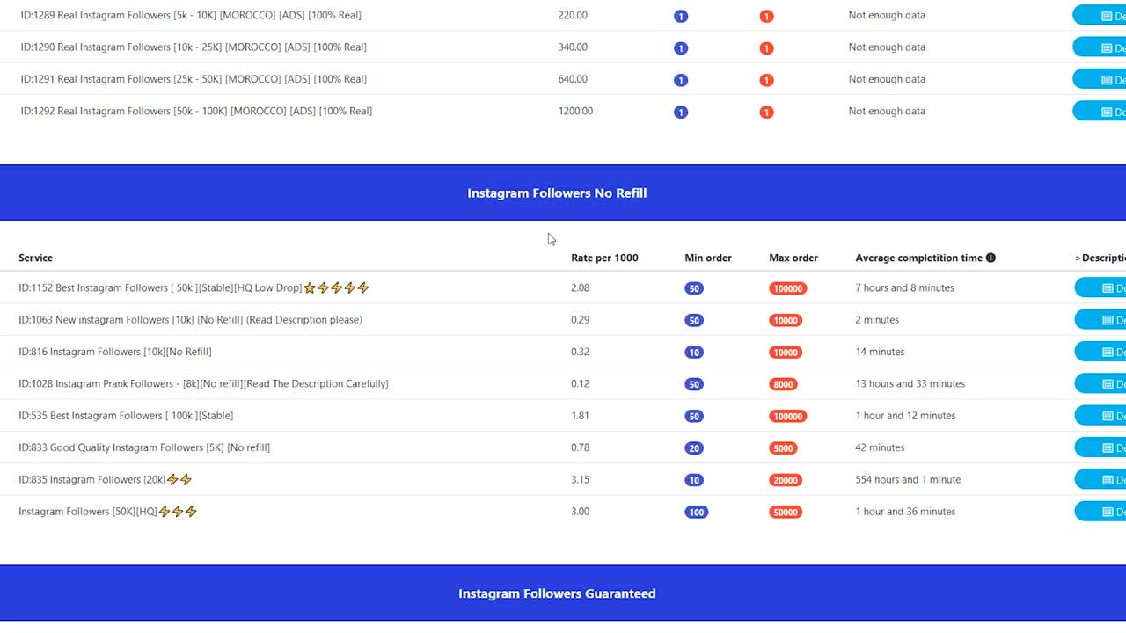The width and height of the screenshot is (1126, 633).
Task: Click the 3.15 rate value
Action: pyautogui.click(x=581, y=479)
